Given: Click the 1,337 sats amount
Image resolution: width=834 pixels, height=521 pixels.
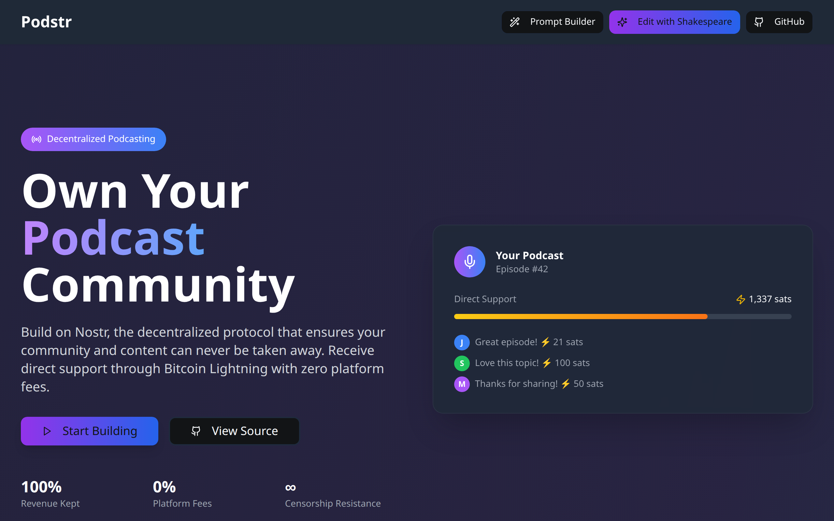Looking at the screenshot, I should tap(770, 299).
